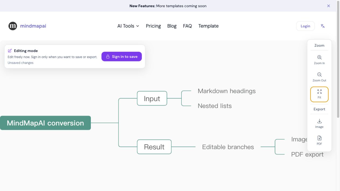Dismiss the New Features banner
Image resolution: width=340 pixels, height=191 pixels.
tap(328, 6)
